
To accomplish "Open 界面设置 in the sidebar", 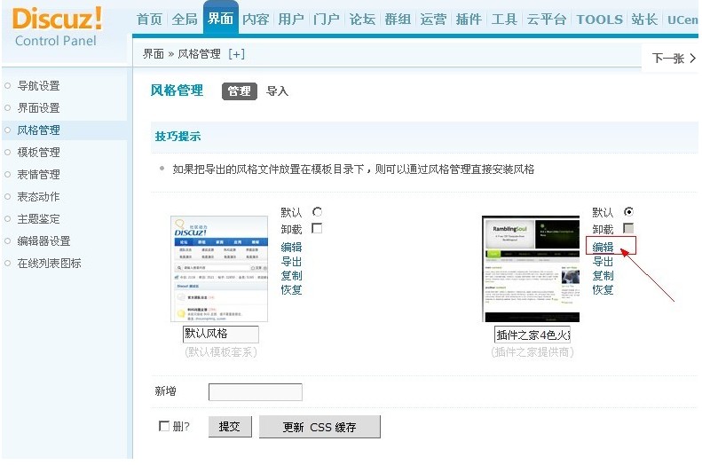I will pos(38,108).
